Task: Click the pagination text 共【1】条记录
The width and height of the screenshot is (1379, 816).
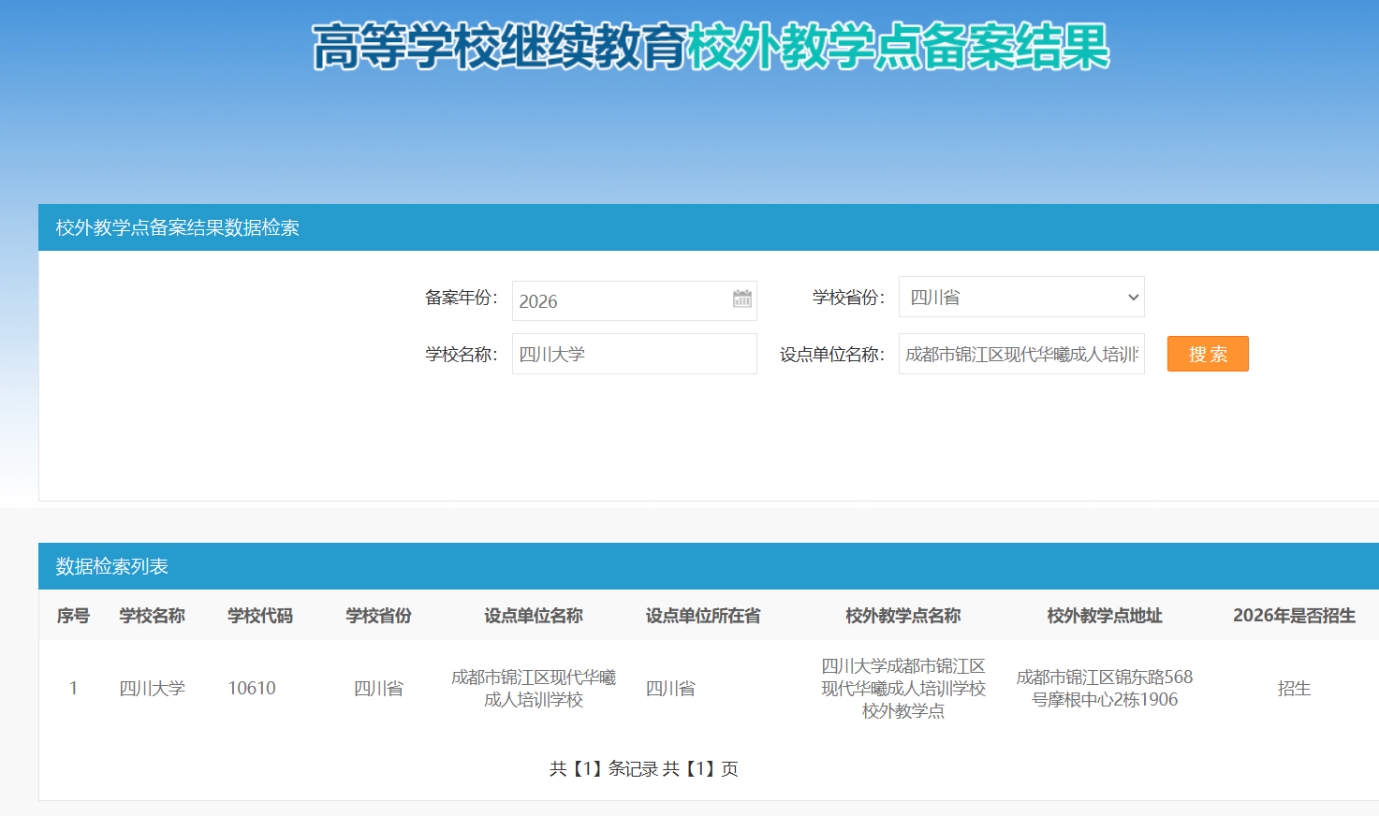Action: click(x=602, y=769)
